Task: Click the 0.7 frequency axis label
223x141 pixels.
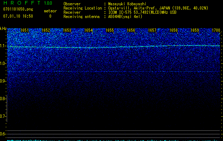Action: point(3,116)
